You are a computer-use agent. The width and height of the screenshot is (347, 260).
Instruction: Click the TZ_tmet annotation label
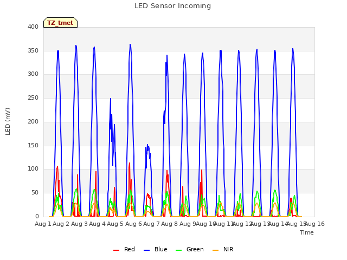pyautogui.click(x=60, y=23)
